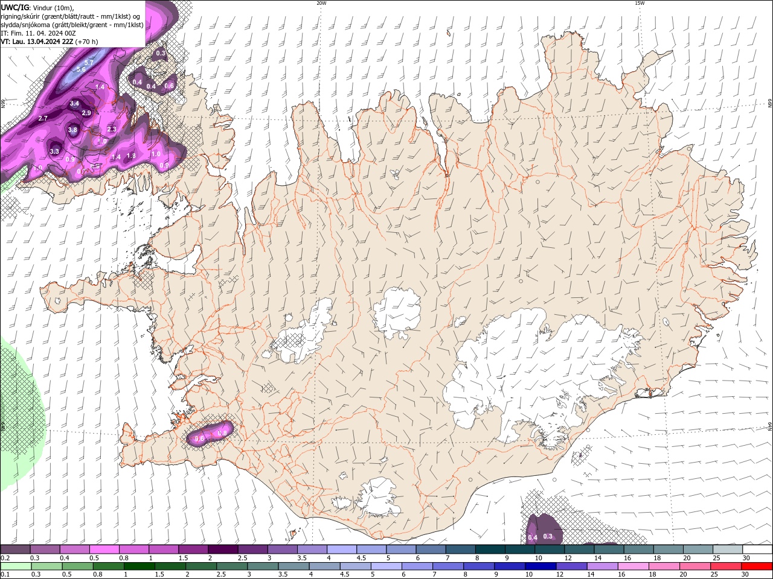Select the 3.8 value label on the map
773x579 pixels.
pos(73,130)
